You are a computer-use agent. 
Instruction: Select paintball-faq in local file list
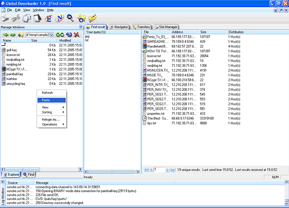[x=15, y=74]
